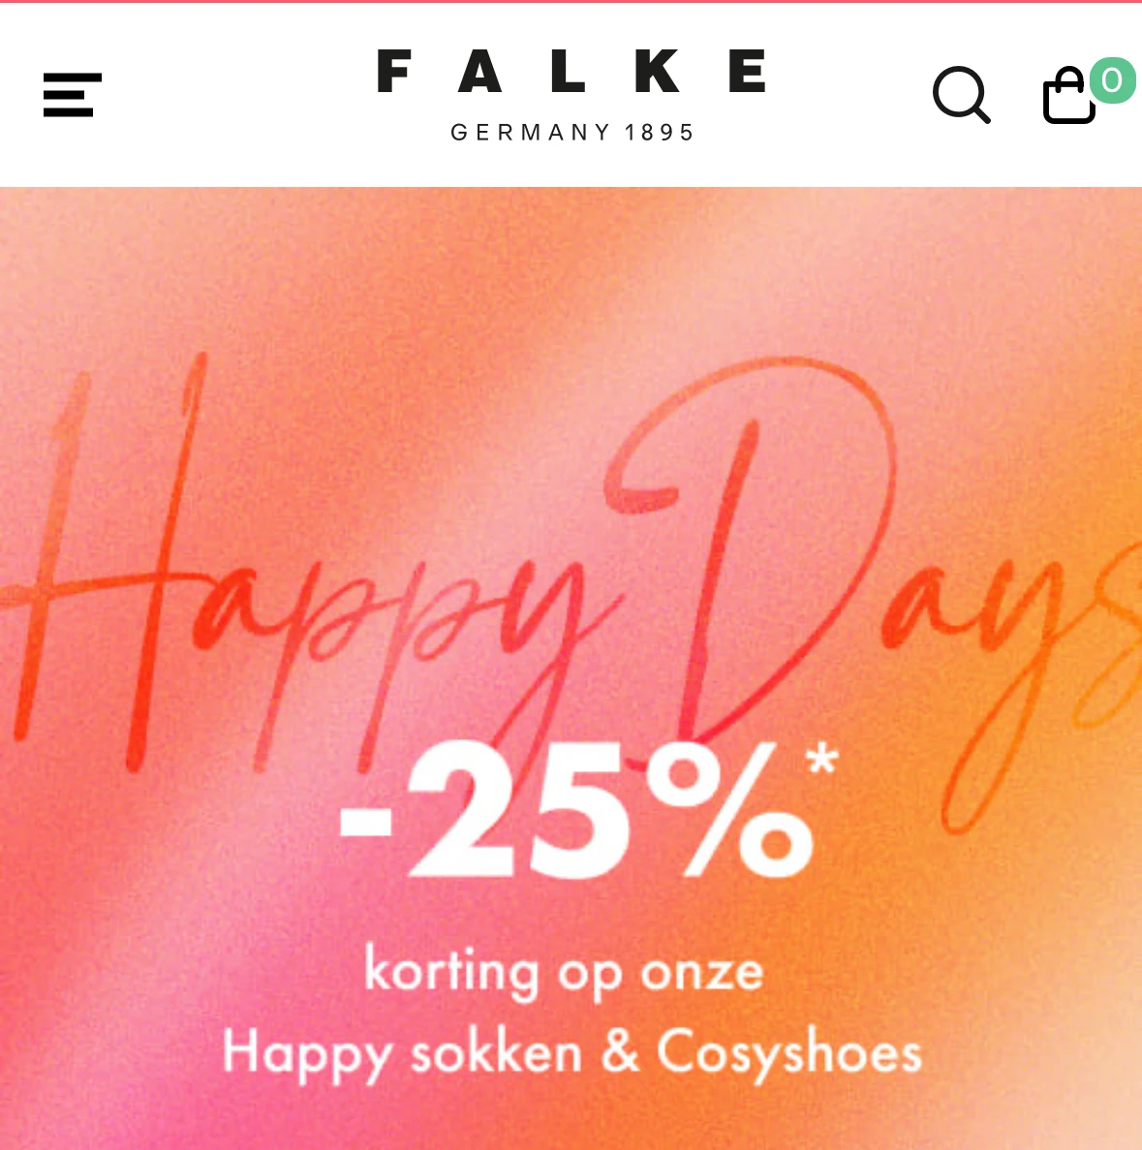
Task: Click the cart icon showing 0 items
Action: click(1068, 96)
